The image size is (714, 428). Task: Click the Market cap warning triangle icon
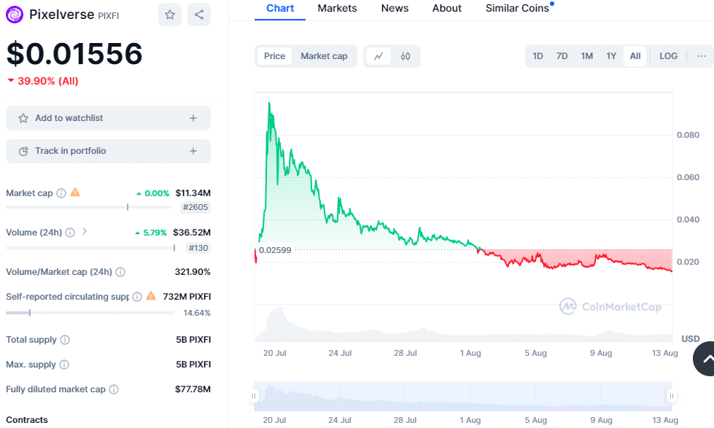pos(75,192)
